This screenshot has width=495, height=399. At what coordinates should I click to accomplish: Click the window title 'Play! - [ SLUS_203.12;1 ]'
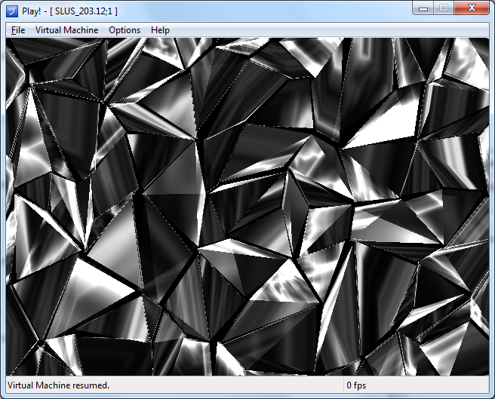coord(69,11)
